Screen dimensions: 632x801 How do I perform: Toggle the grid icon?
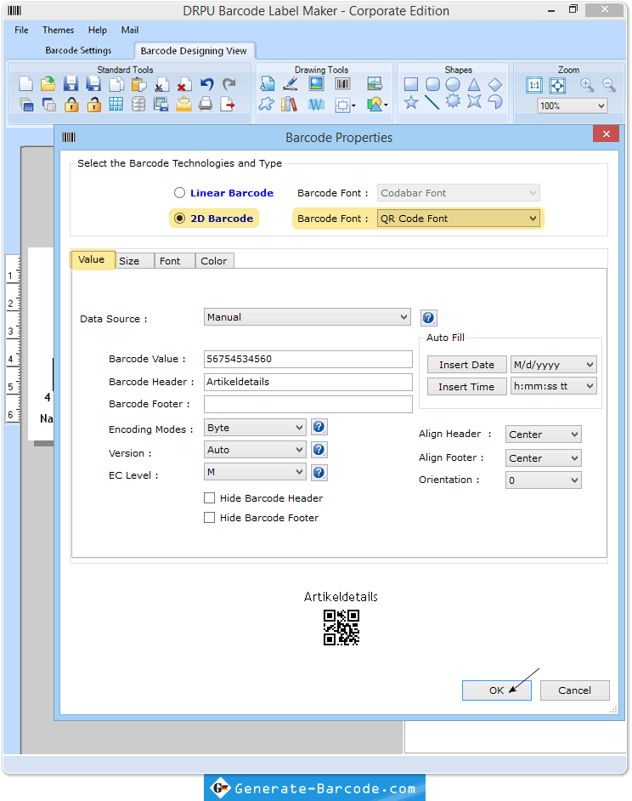coord(116,105)
